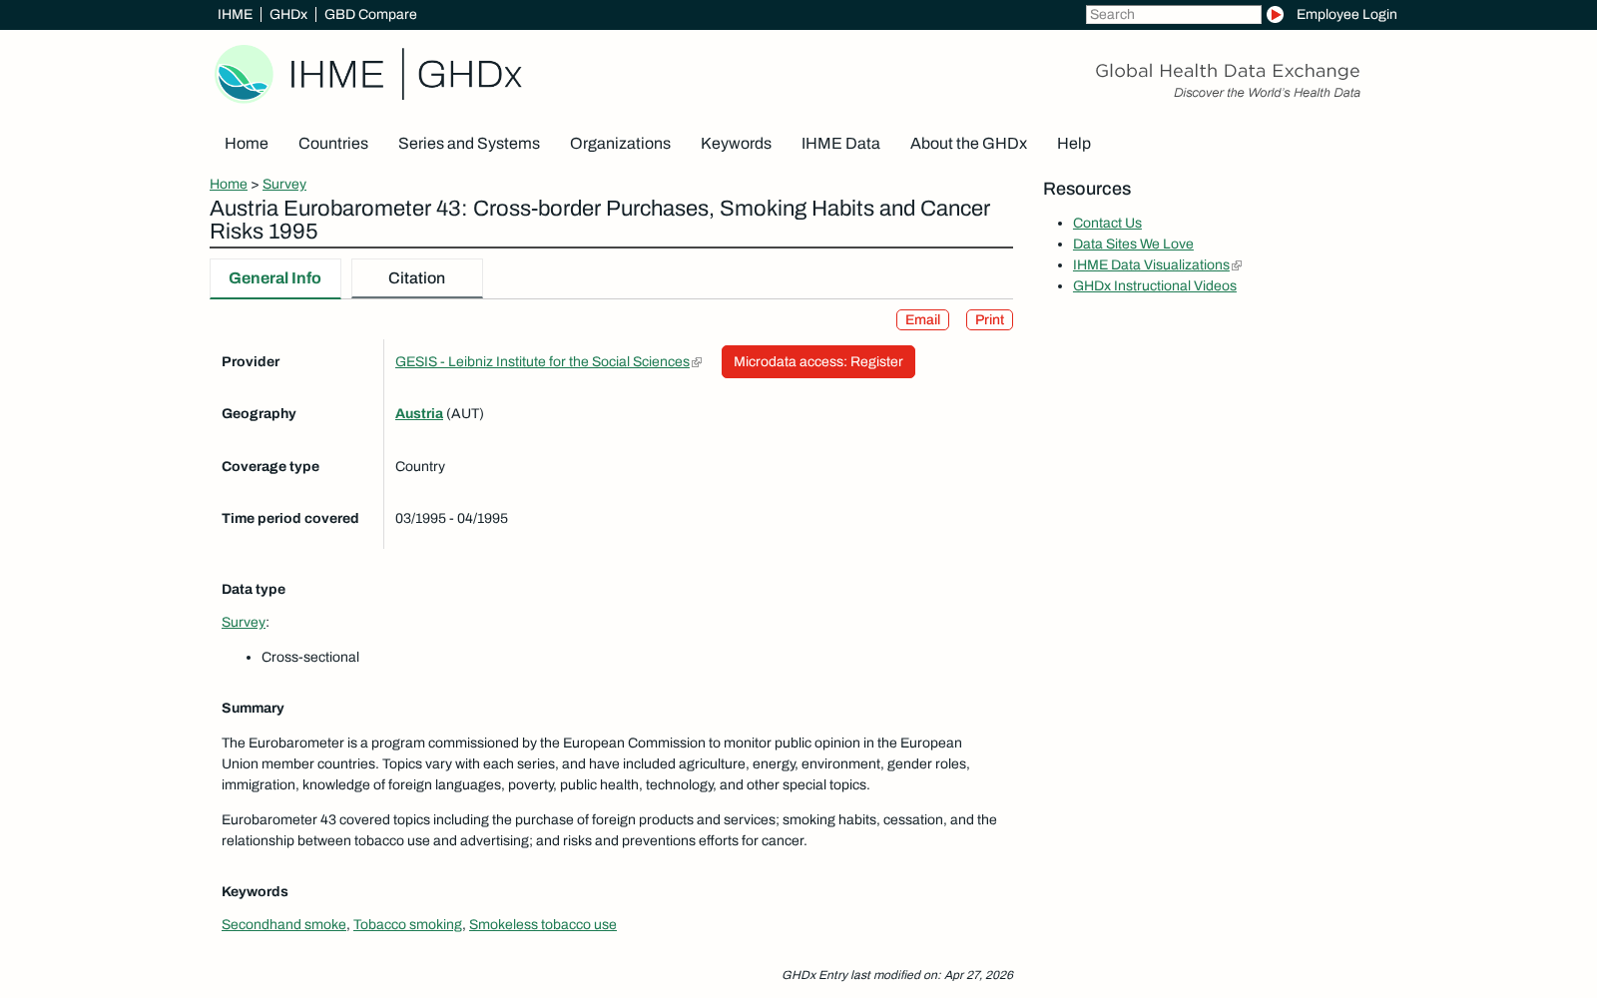Click the red search submit arrow icon

(1275, 14)
